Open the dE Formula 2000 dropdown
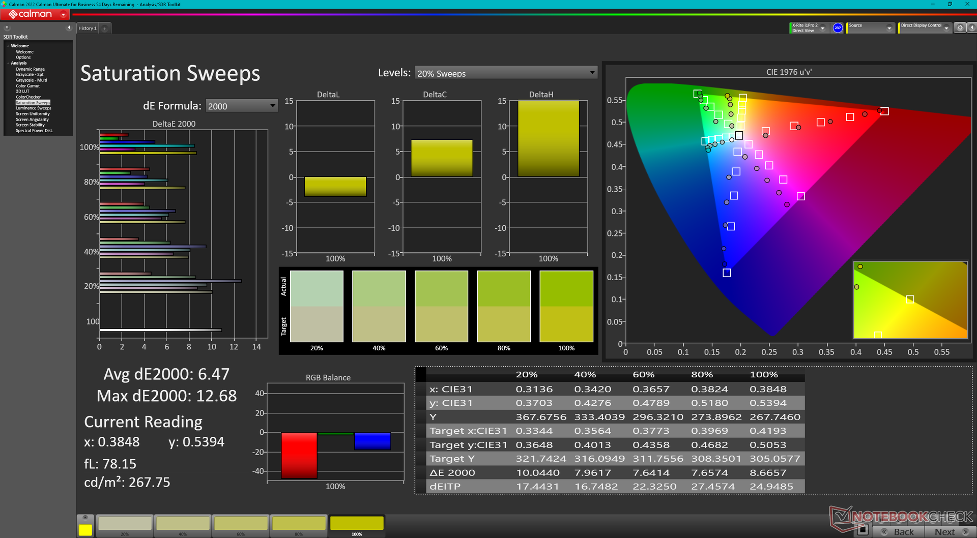This screenshot has height=538, width=977. click(x=242, y=106)
